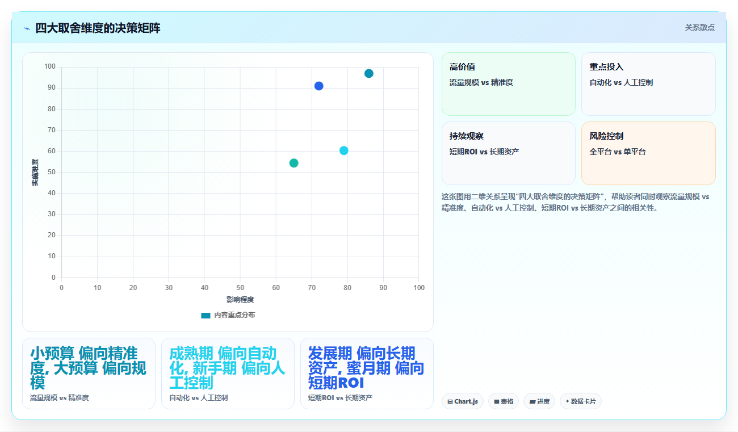
Task: Click the 小预算 偏向精准度 stat card
Action: click(x=89, y=374)
